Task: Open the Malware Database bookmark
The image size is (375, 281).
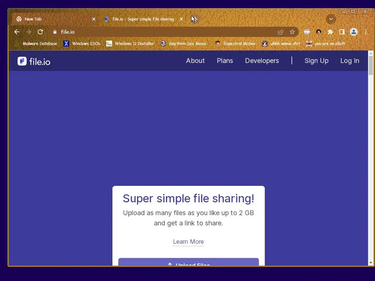Action: click(36, 44)
